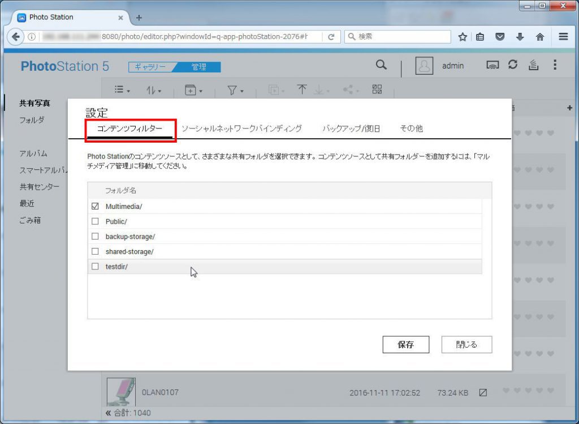Image resolution: width=579 pixels, height=424 pixels.
Task: Click the site information icon
Action: pyautogui.click(x=32, y=37)
